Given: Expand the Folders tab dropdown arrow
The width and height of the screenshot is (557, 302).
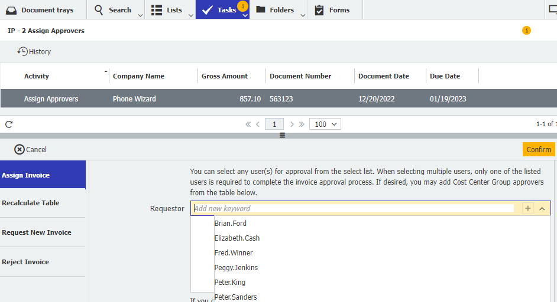Looking at the screenshot, I should tap(303, 15).
